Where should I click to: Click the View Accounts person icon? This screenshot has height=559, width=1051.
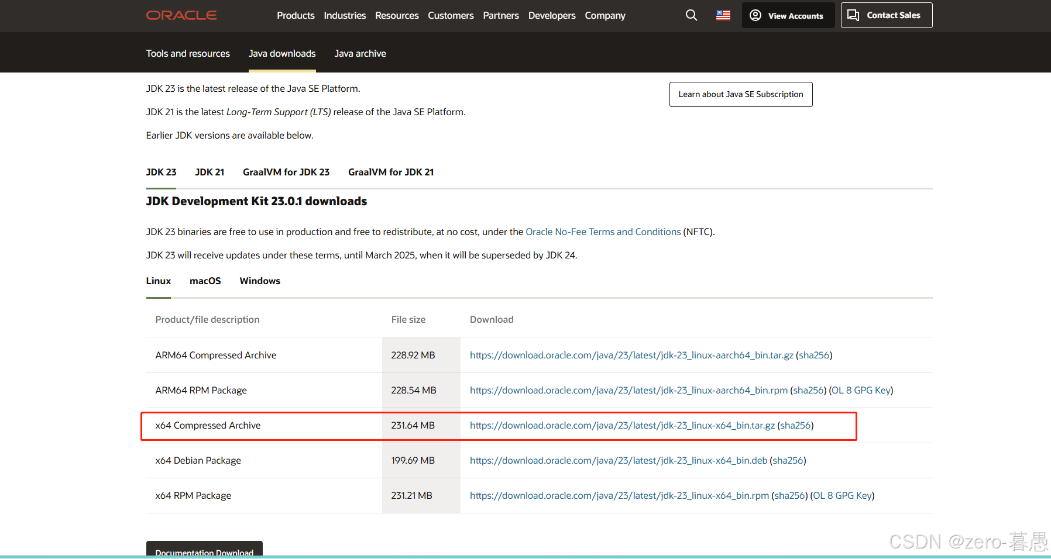tap(755, 15)
